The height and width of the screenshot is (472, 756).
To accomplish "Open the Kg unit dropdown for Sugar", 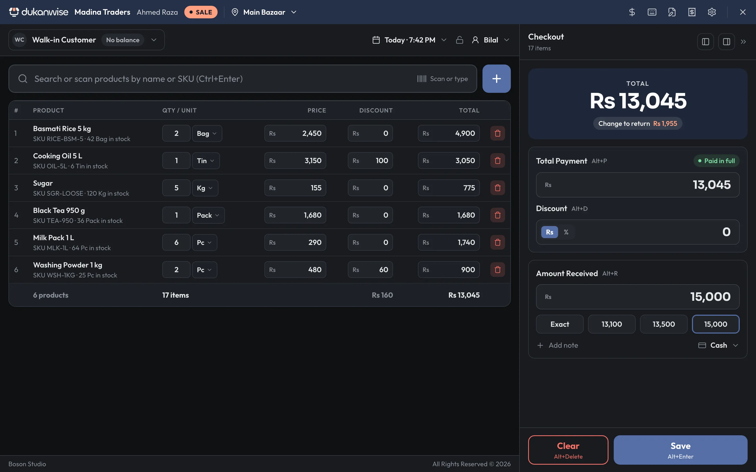I will tap(205, 188).
